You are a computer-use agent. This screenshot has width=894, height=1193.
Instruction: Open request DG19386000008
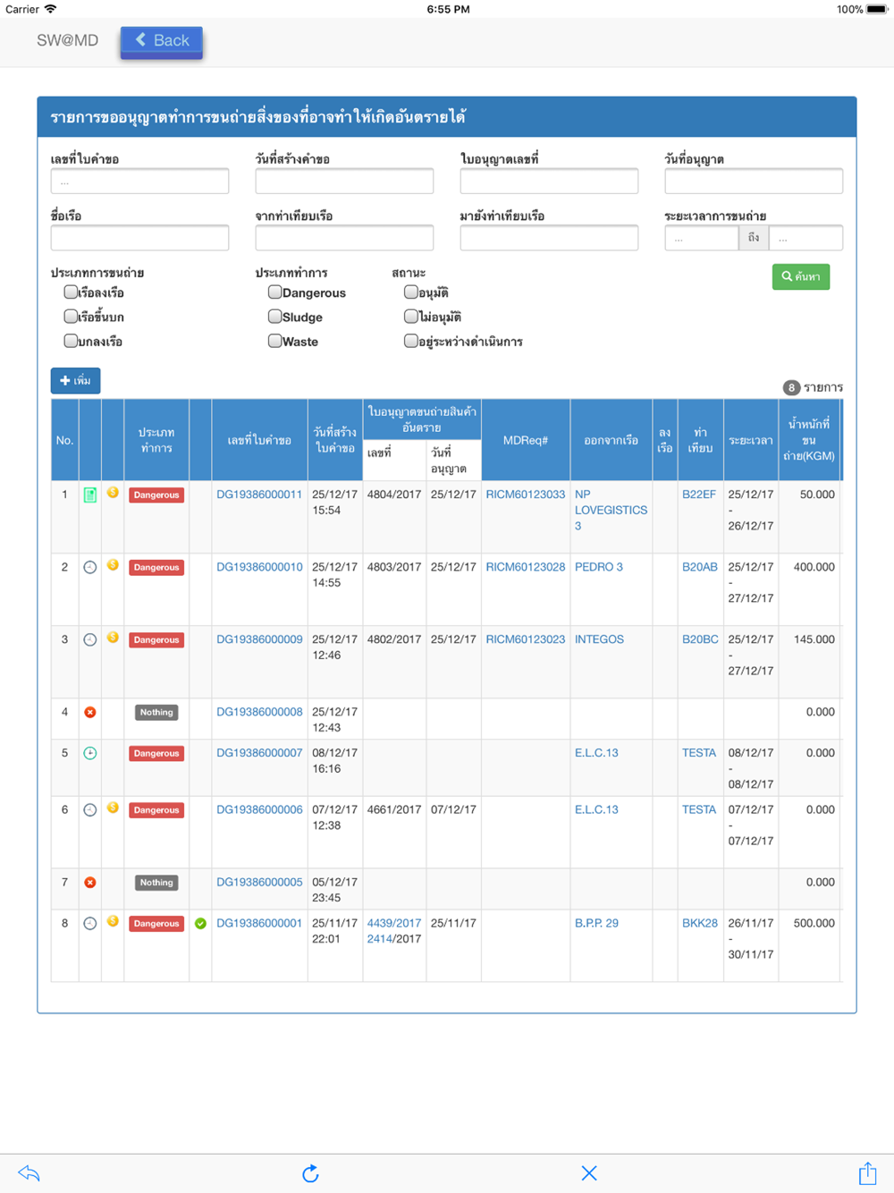click(259, 712)
